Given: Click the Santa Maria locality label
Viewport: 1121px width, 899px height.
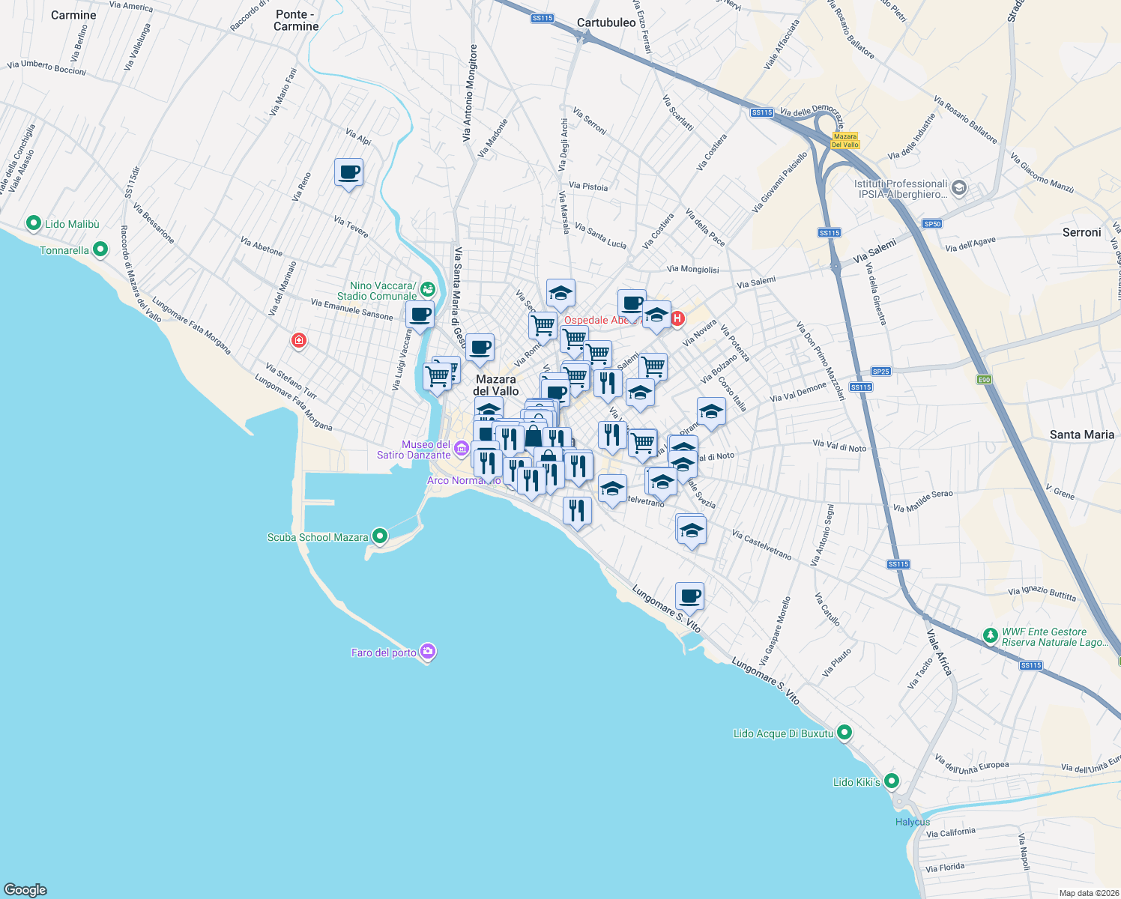Looking at the screenshot, I should point(1082,435).
